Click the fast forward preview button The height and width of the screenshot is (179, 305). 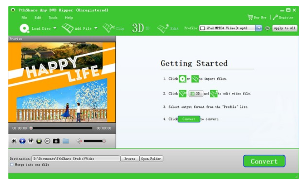[x=31, y=141]
